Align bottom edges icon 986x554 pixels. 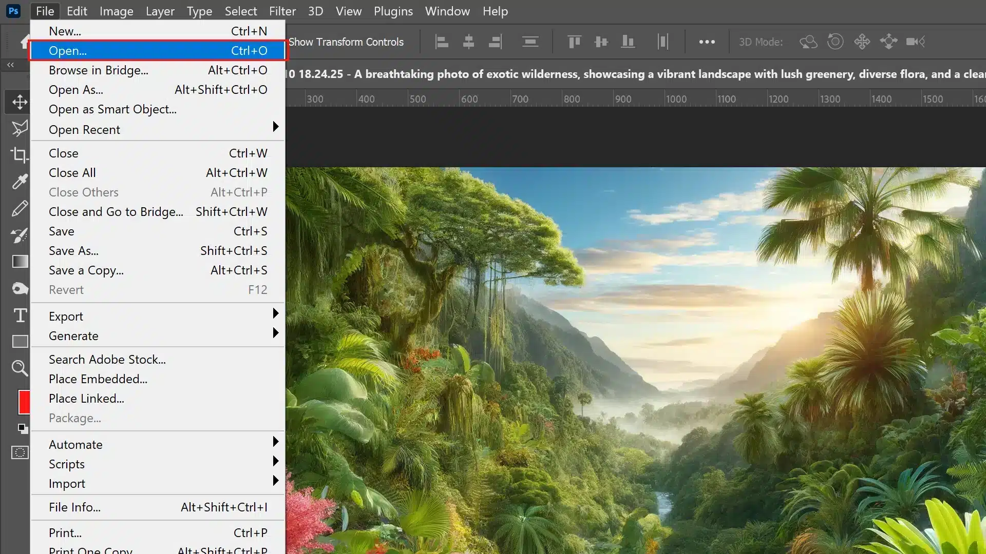click(628, 42)
